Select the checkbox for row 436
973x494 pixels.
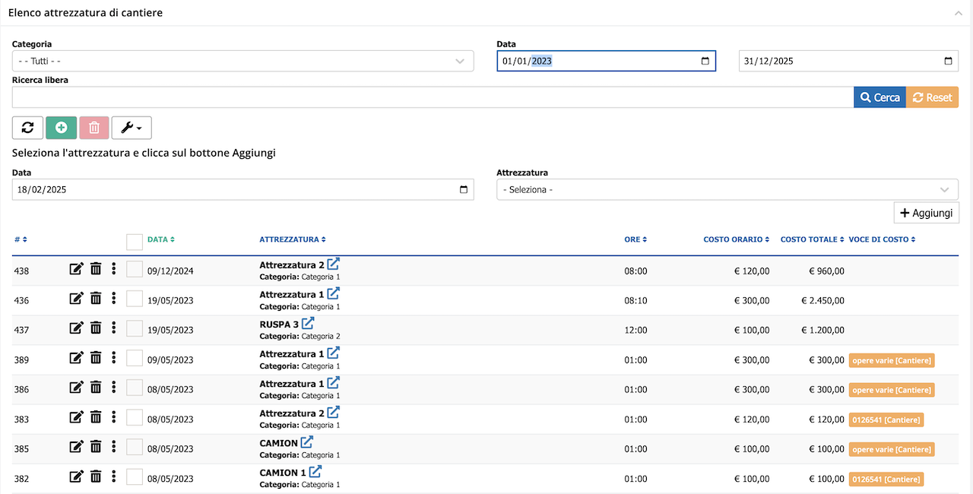tap(135, 299)
